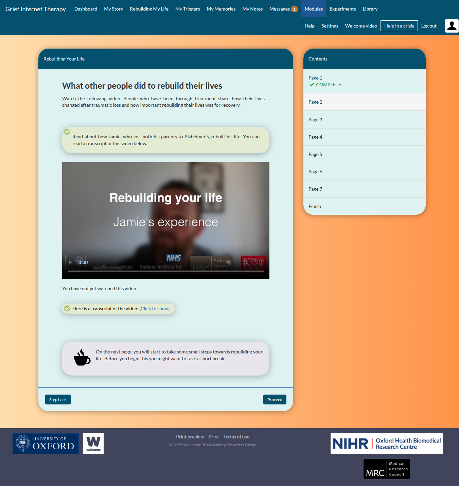The image size is (459, 486).
Task: Mute the video with the speaker icon
Action: point(229,262)
